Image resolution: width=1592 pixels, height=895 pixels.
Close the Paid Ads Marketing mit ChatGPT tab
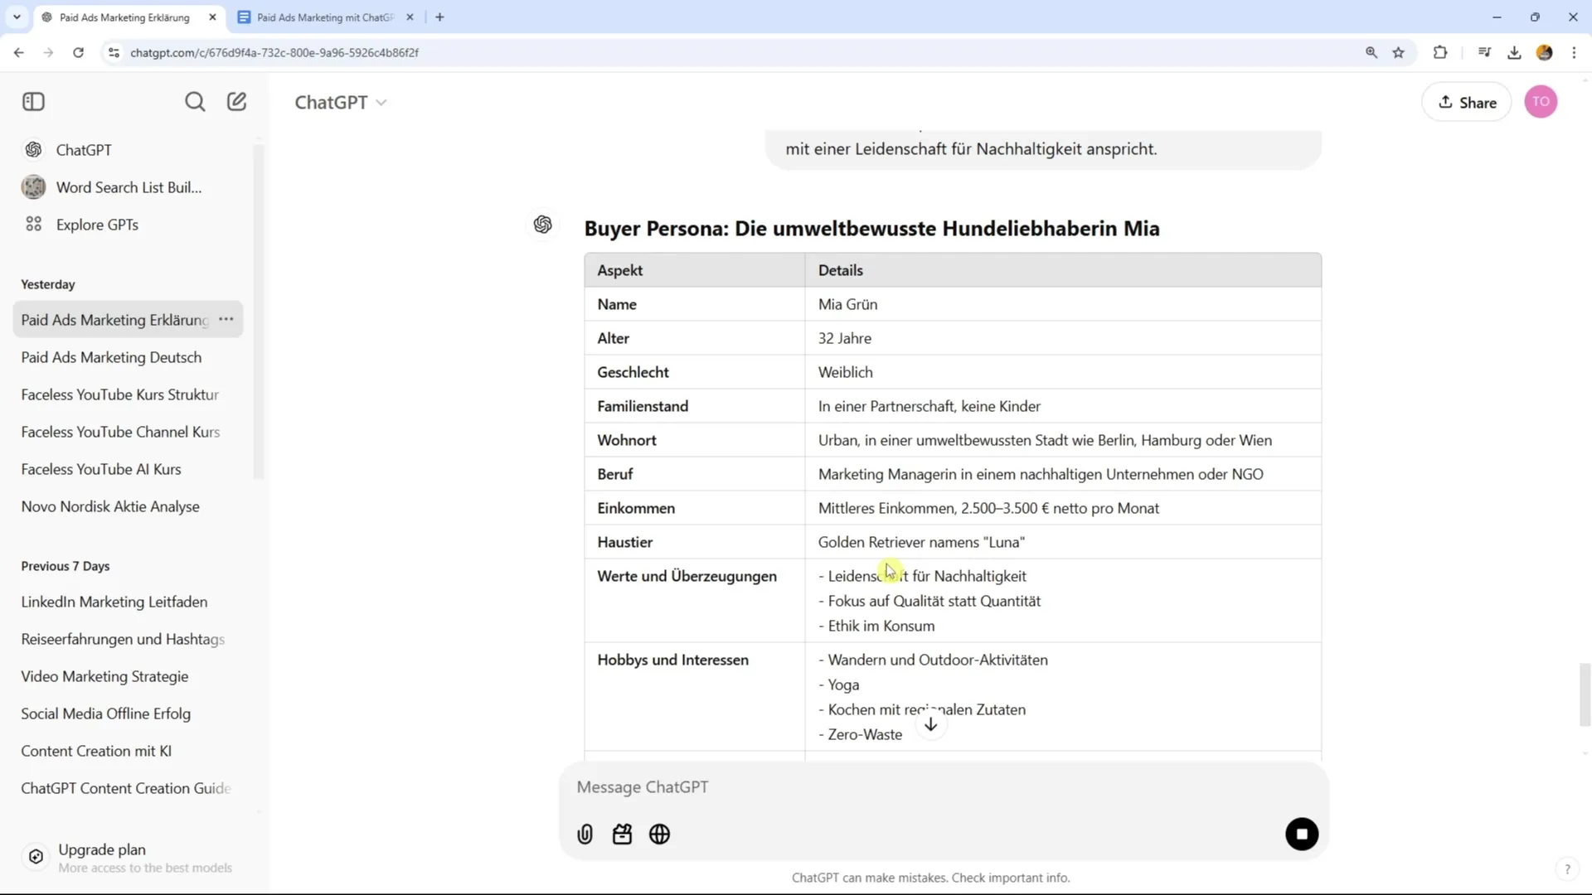tap(410, 17)
